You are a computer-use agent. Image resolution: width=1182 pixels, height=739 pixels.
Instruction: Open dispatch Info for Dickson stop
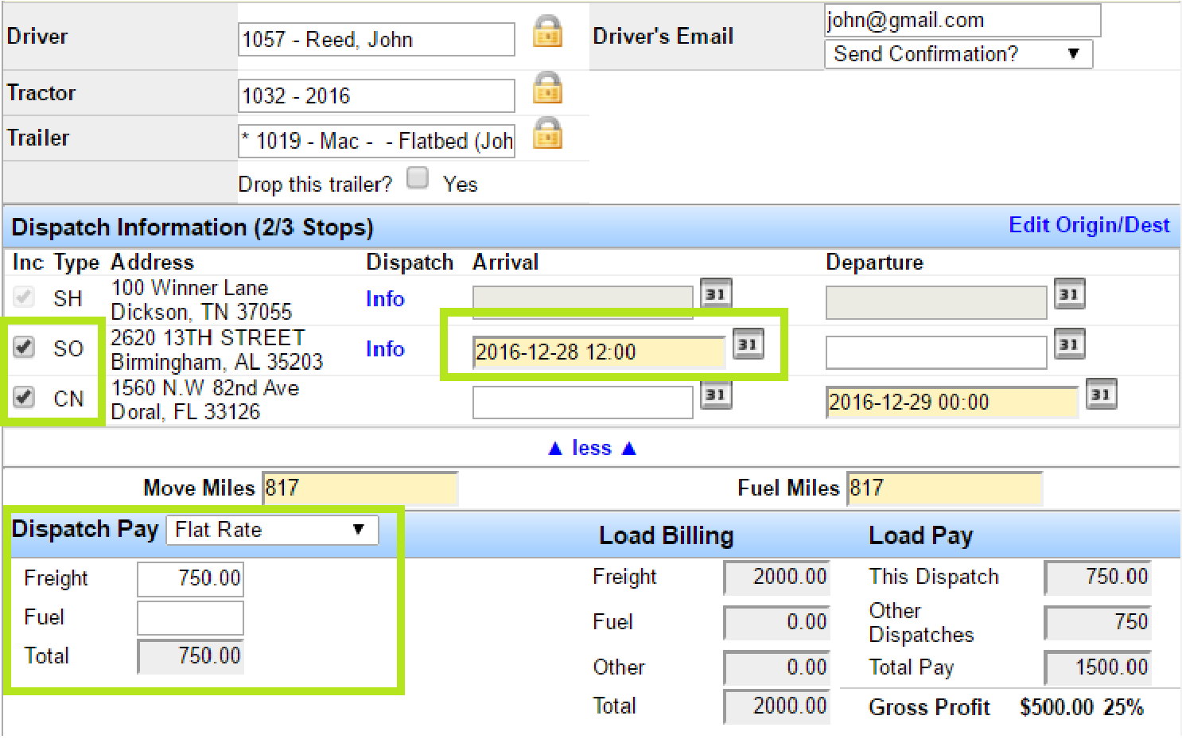pyautogui.click(x=385, y=299)
